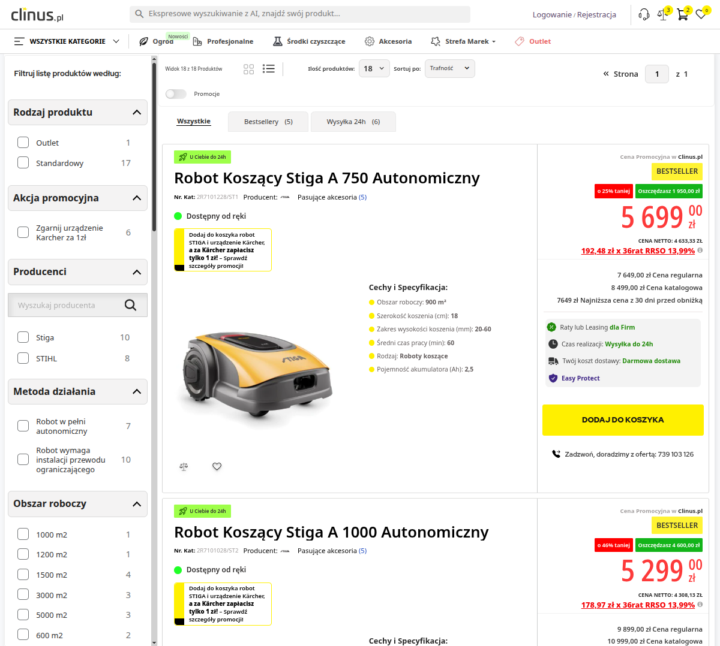
Task: Open the Sortuj po Trafność dropdown
Action: tap(449, 68)
